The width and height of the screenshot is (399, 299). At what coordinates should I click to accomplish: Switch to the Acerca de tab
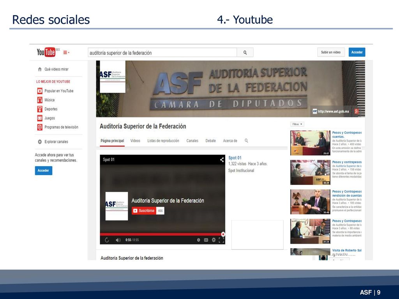230,141
